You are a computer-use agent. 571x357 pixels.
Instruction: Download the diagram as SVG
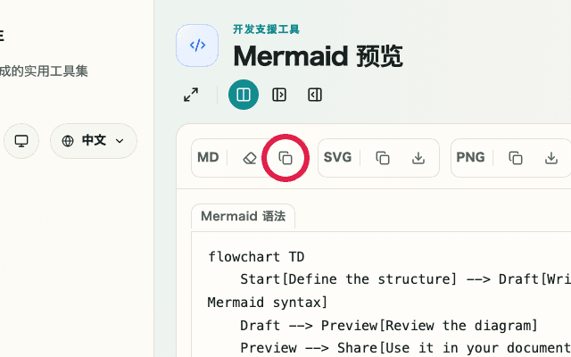[x=418, y=158]
